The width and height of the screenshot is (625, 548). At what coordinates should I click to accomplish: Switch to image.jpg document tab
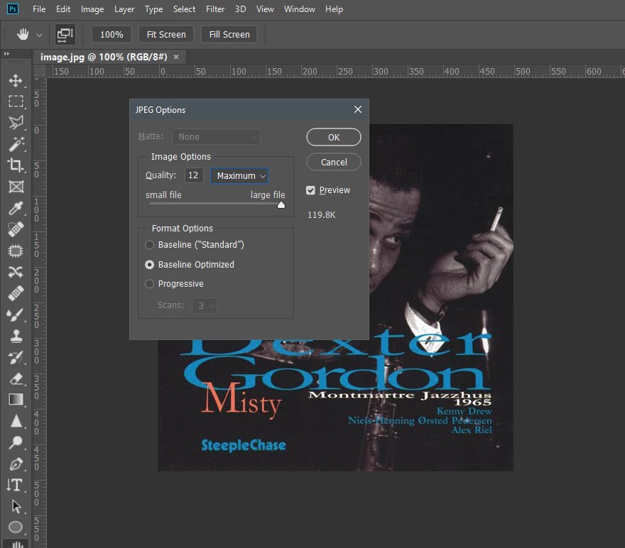pyautogui.click(x=104, y=57)
